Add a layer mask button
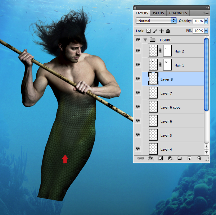The image size is (216, 215). pyautogui.click(x=160, y=158)
